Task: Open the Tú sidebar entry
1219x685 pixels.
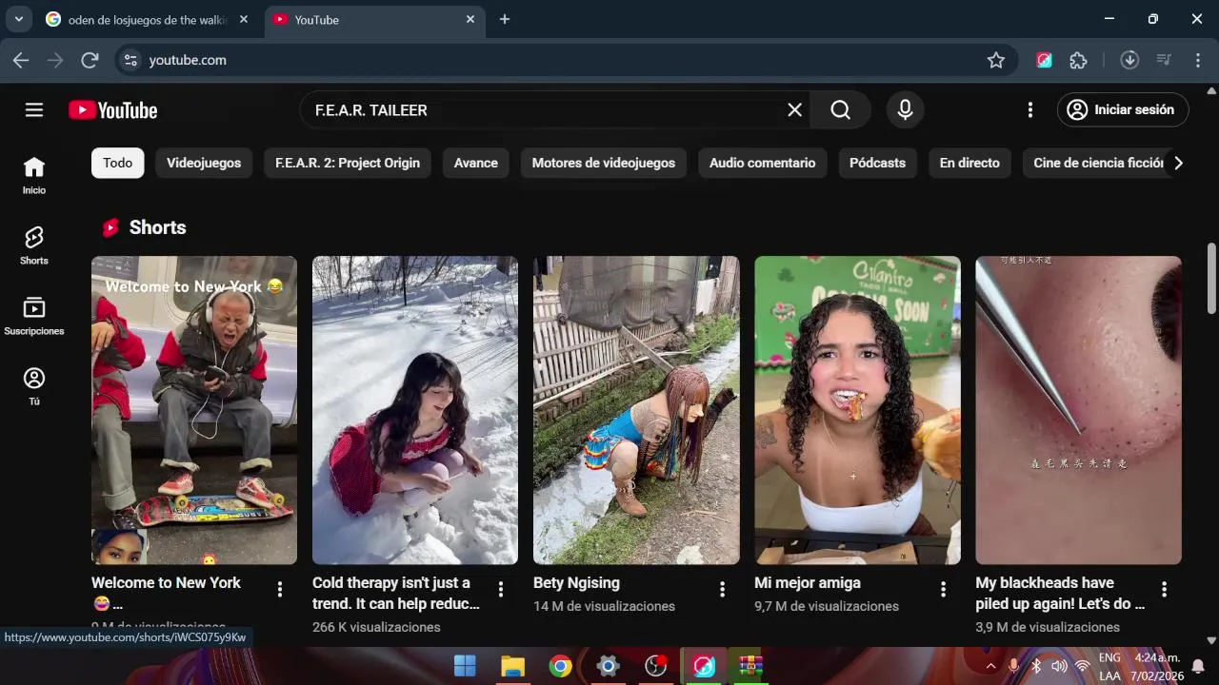Action: pyautogui.click(x=34, y=387)
